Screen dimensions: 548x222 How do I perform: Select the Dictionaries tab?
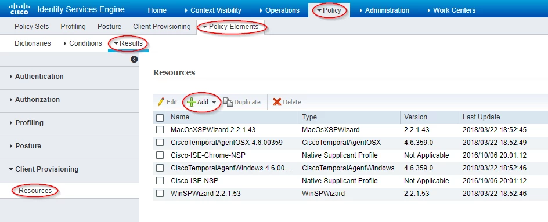33,43
